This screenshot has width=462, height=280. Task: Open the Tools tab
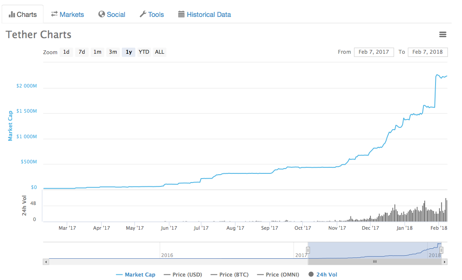click(152, 14)
